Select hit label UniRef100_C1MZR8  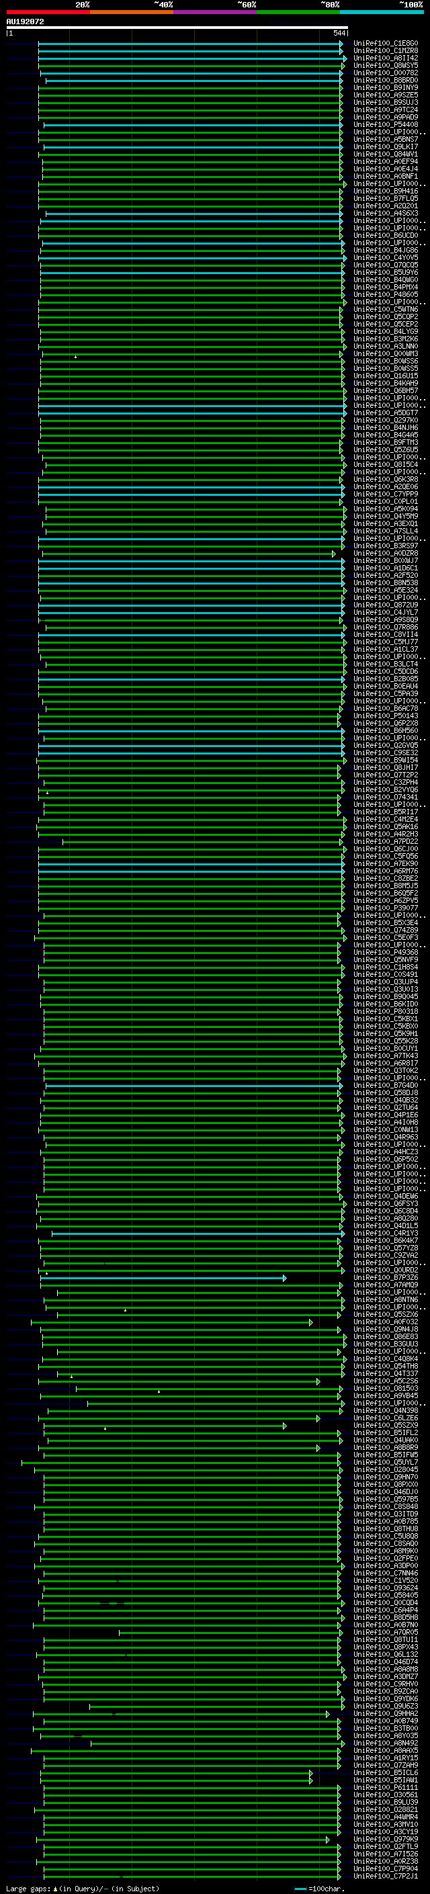pos(385,51)
